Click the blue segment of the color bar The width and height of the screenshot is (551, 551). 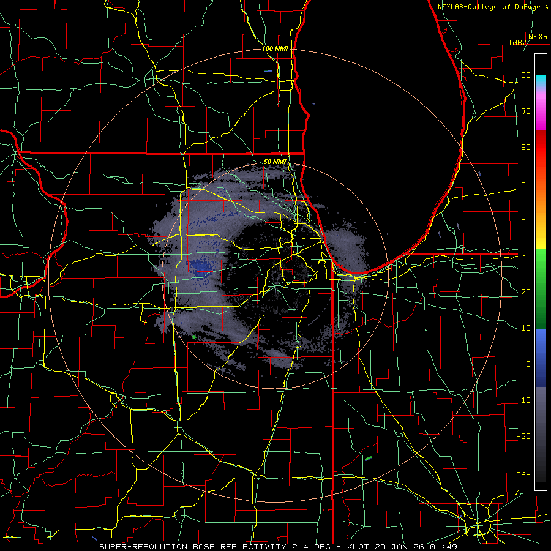pos(541,358)
